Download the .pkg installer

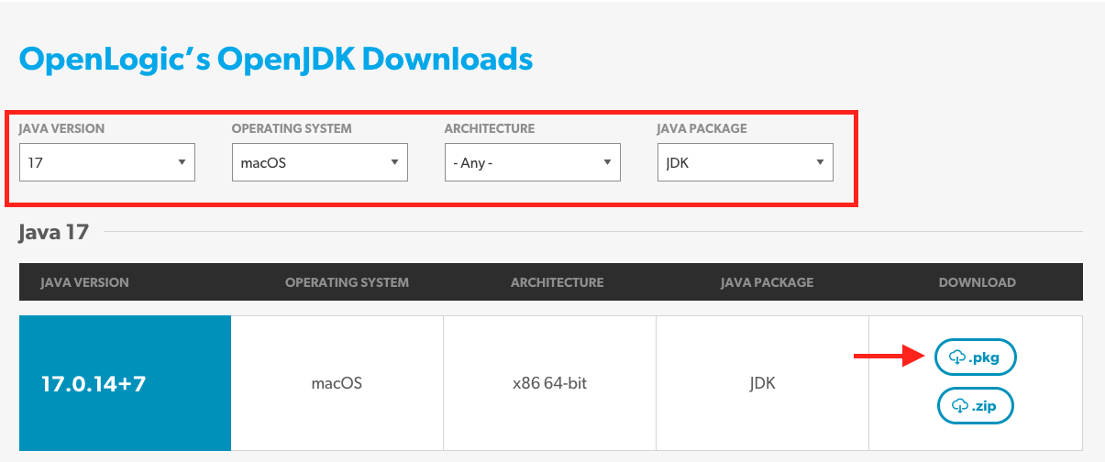(x=976, y=357)
